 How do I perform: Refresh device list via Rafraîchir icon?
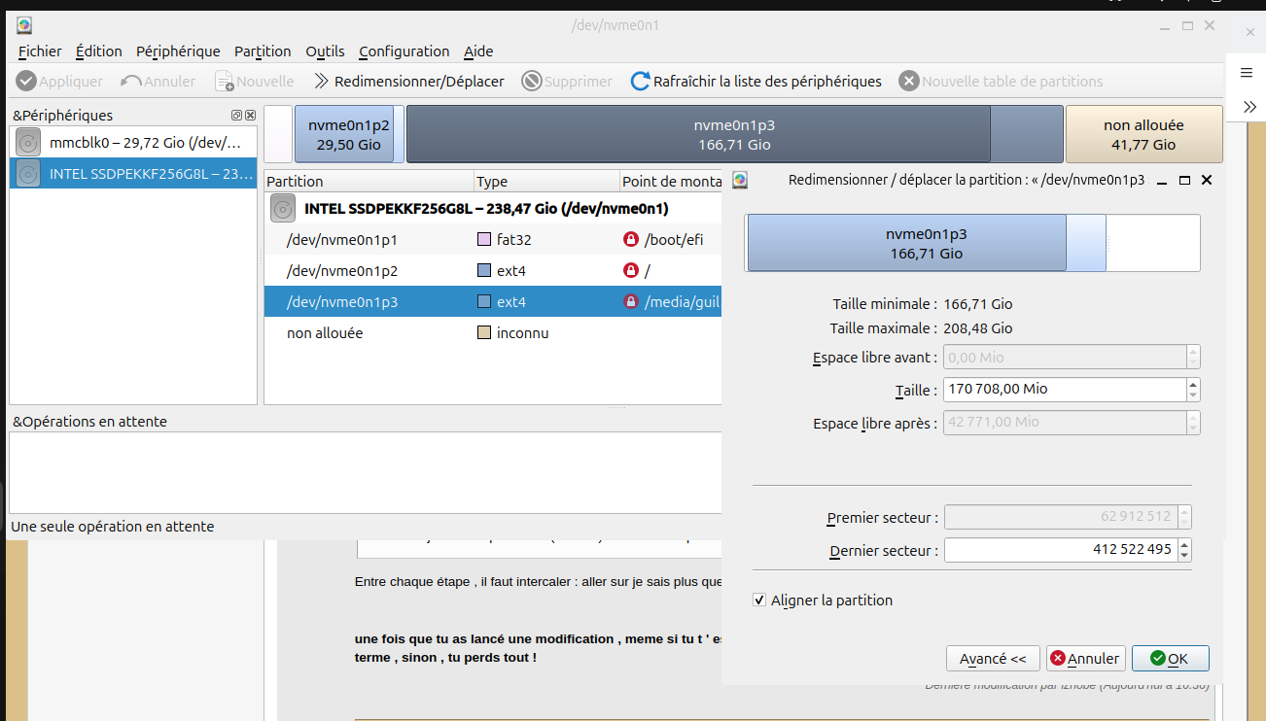coord(641,82)
